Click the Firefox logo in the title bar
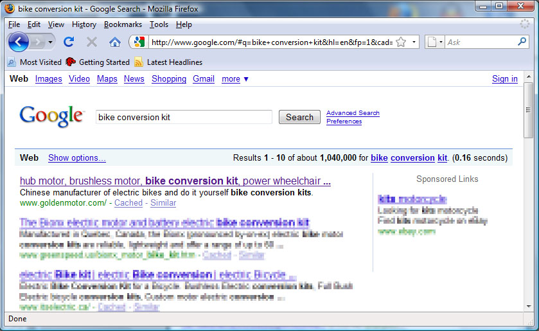The height and width of the screenshot is (331, 539). point(10,8)
